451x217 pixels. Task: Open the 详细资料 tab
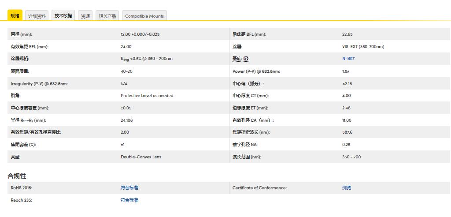coord(37,16)
